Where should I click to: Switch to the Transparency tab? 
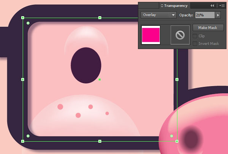tap(175, 6)
